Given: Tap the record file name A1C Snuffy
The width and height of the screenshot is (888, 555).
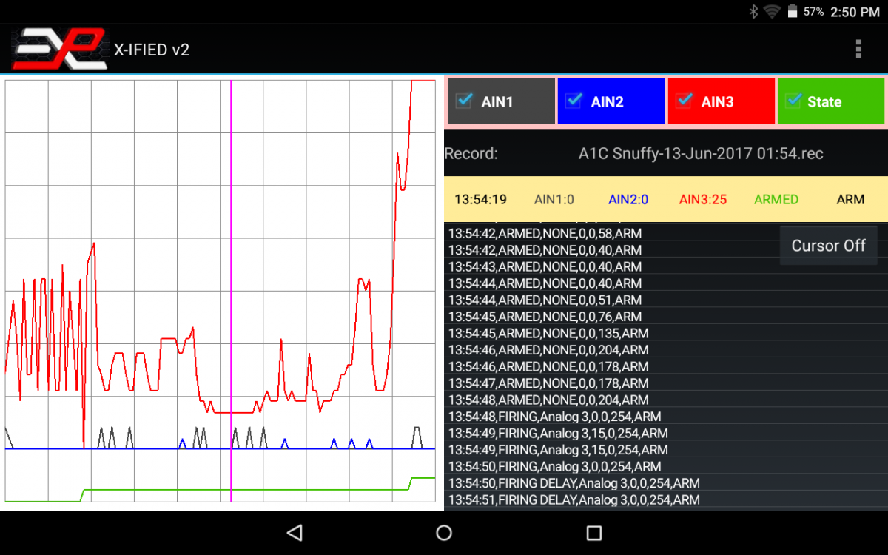Looking at the screenshot, I should pos(700,154).
